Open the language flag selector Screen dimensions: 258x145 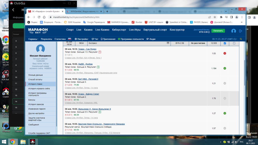[x=70, y=39]
